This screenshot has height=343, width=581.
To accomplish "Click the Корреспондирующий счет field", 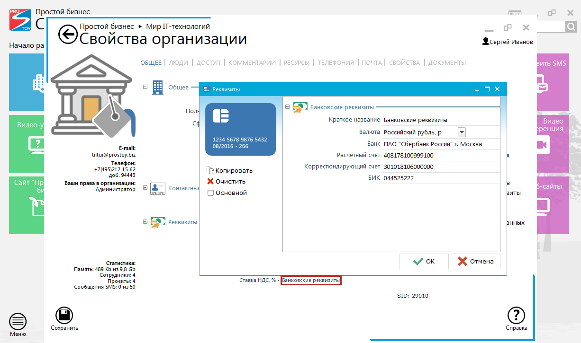I will (x=441, y=167).
